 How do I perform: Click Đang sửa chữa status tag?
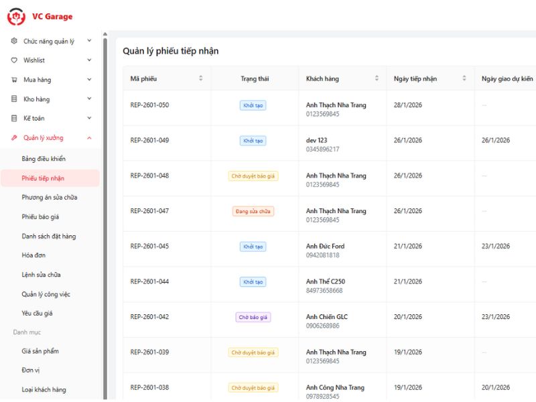253,211
